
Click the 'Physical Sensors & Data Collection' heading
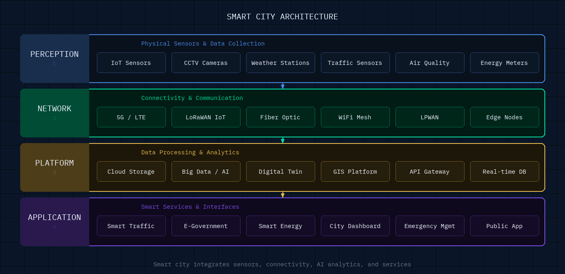click(203, 44)
